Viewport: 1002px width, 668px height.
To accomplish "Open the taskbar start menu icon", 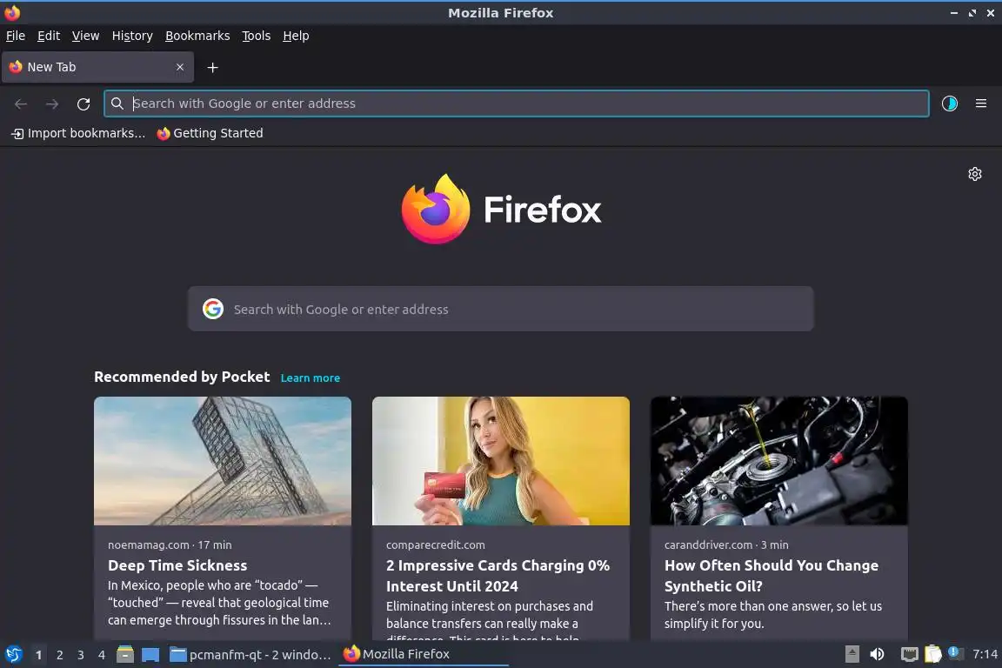I will (13, 655).
